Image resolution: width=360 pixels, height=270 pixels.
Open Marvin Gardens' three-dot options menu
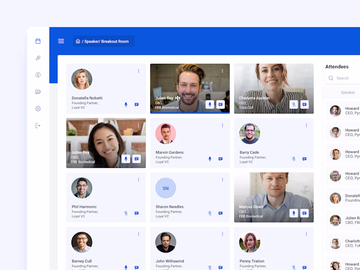click(x=222, y=126)
